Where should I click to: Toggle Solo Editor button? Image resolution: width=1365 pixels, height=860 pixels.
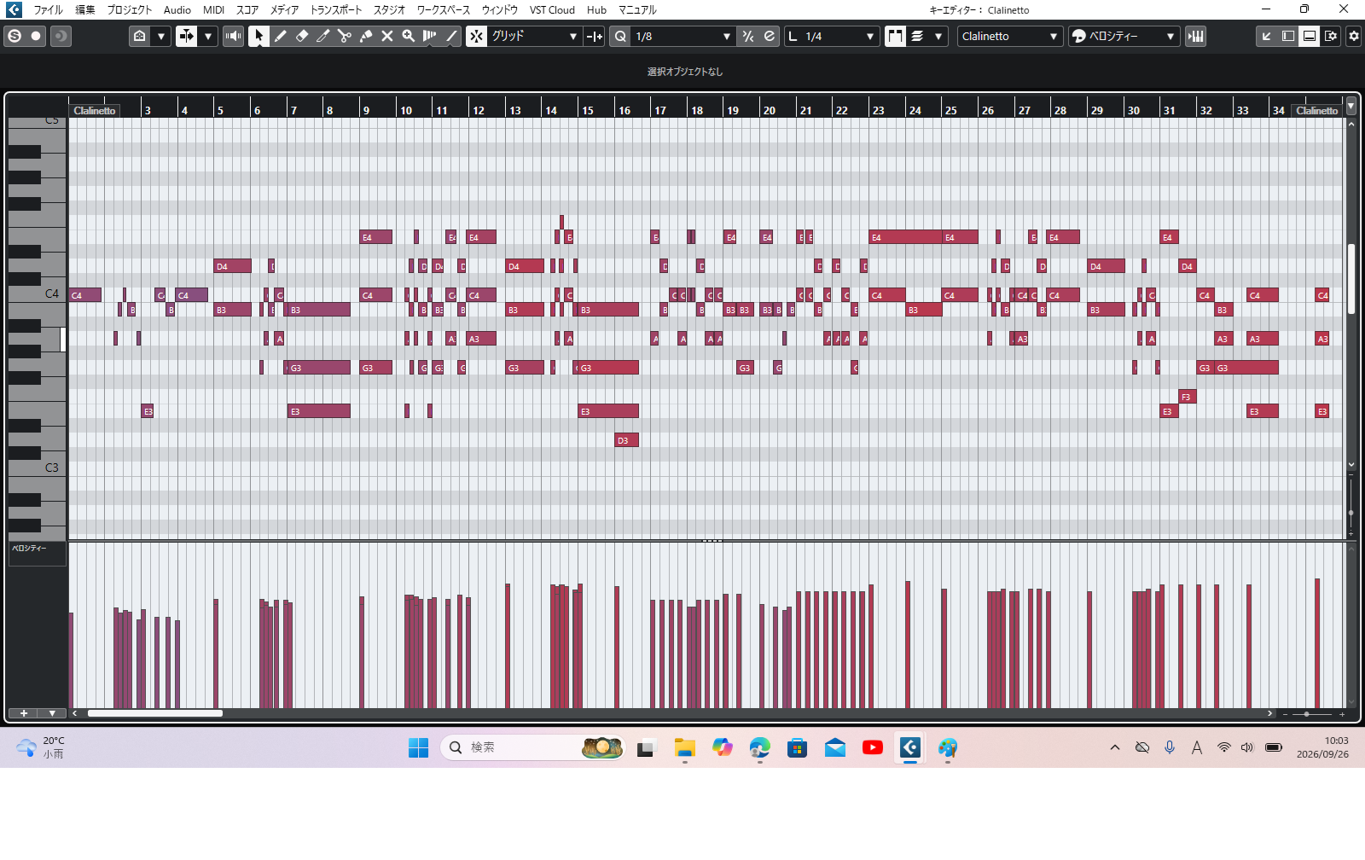15,36
